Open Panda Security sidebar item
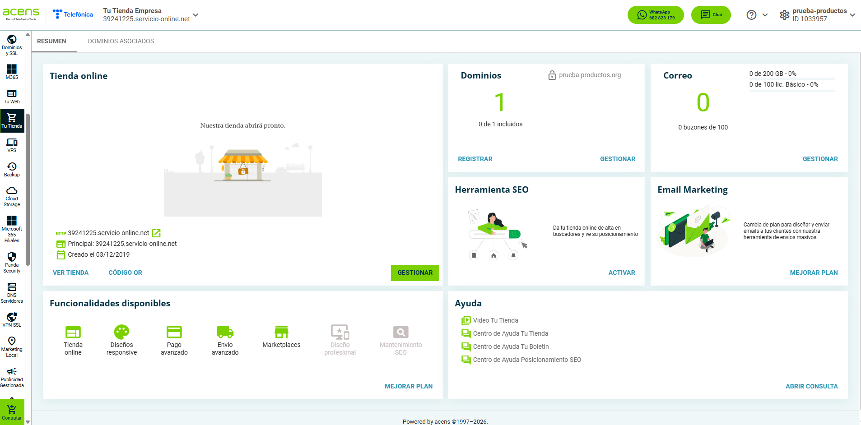The width and height of the screenshot is (861, 425). (x=12, y=263)
